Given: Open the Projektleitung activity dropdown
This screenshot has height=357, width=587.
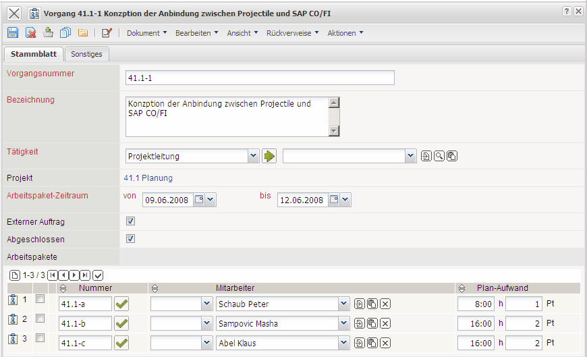Looking at the screenshot, I should click(x=253, y=156).
